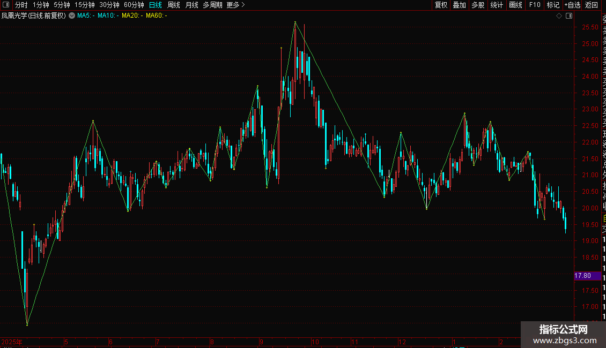Click the 20.00 price axis label
The image size is (606, 348).
click(590, 208)
